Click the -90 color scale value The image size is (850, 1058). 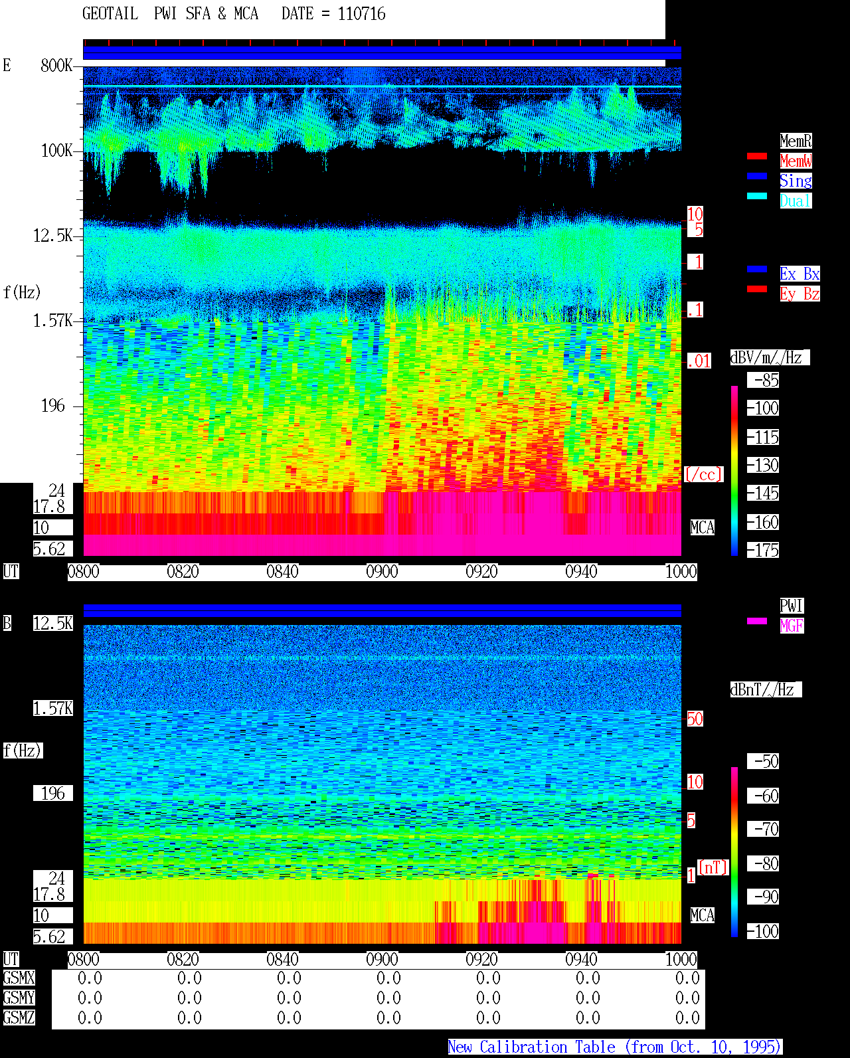tap(763, 897)
